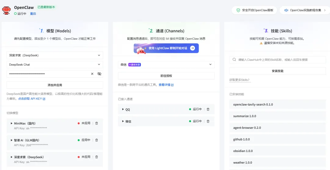Expand the QQ channel row

pos(123,109)
